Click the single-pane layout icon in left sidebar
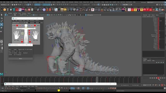 click(x=2, y=42)
